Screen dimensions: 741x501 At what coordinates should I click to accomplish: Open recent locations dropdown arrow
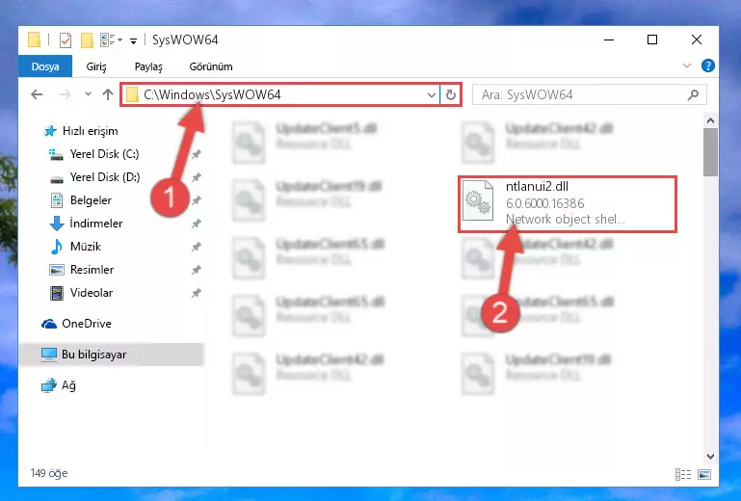pos(88,94)
